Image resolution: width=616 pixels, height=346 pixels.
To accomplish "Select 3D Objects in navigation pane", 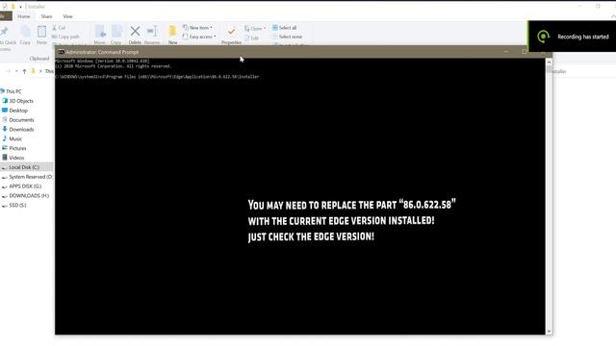I will tap(17, 101).
